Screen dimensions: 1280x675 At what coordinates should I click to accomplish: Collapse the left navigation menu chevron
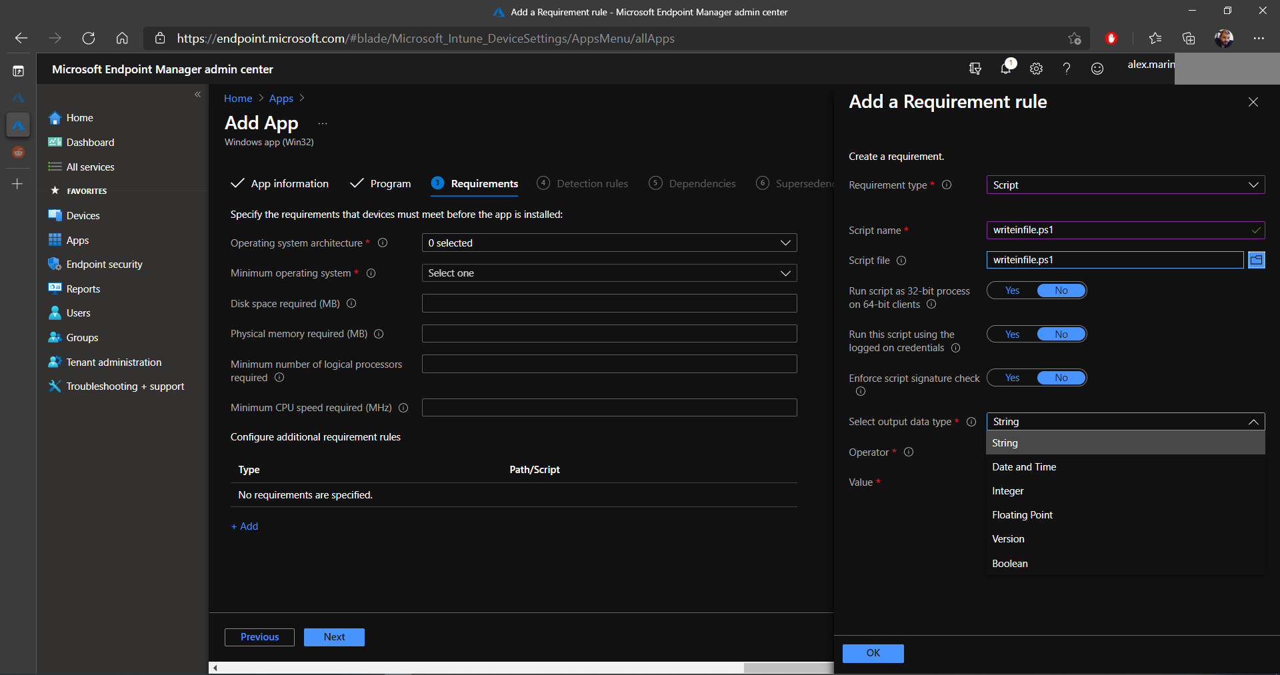[197, 95]
